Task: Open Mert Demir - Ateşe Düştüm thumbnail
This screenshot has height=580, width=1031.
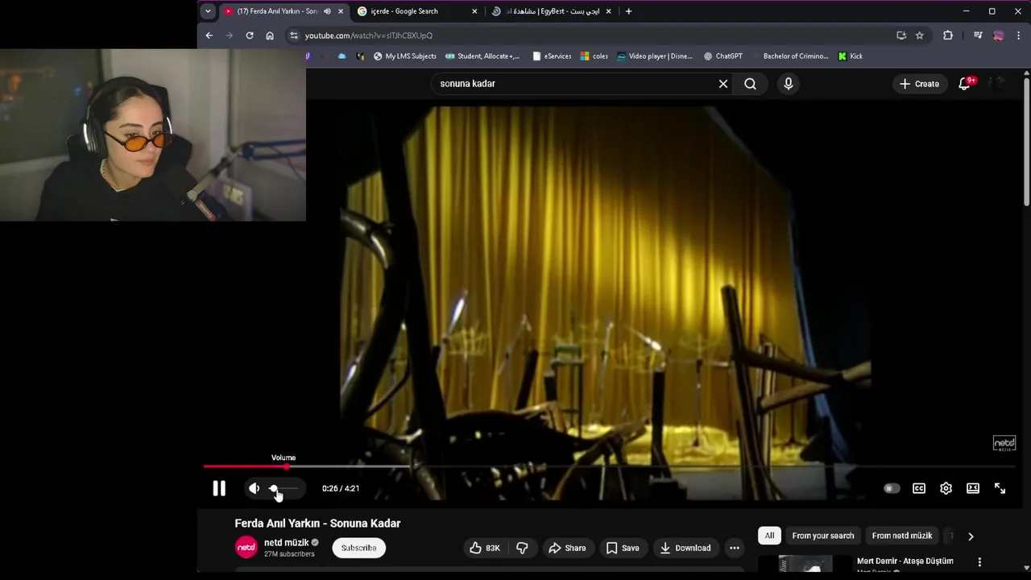Action: pyautogui.click(x=805, y=564)
